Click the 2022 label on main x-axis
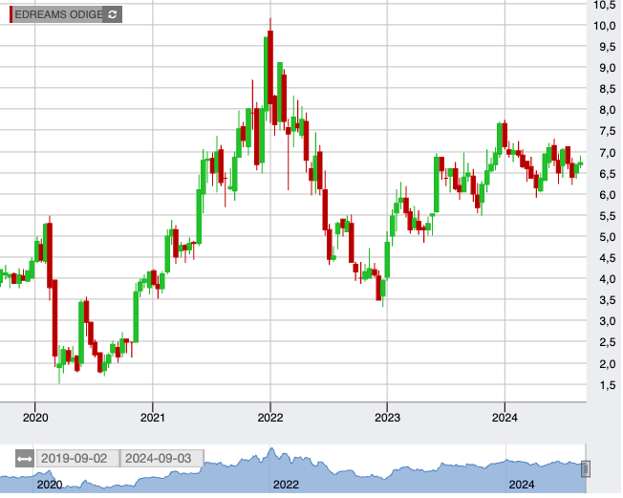The height and width of the screenshot is (498, 623). pos(270,418)
